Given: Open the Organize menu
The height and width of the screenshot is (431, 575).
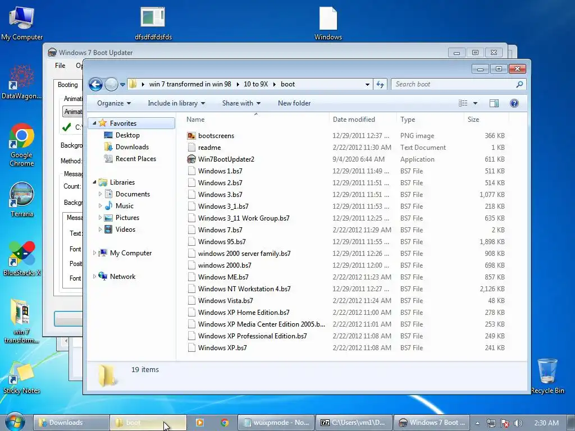Looking at the screenshot, I should (113, 103).
